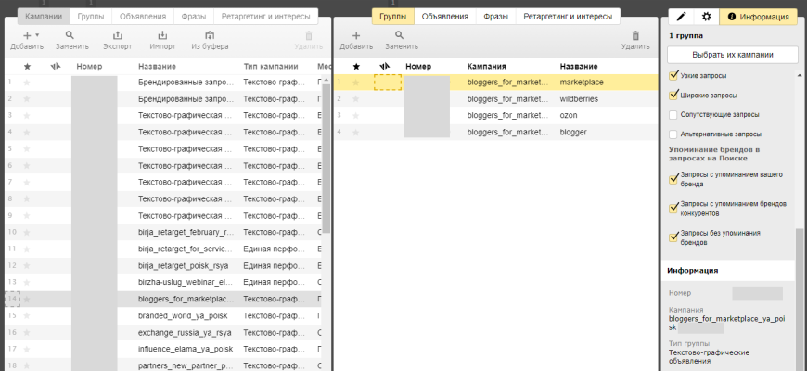Open the Фразы tab in campaigns panel
This screenshot has width=807, height=371.
(x=192, y=17)
